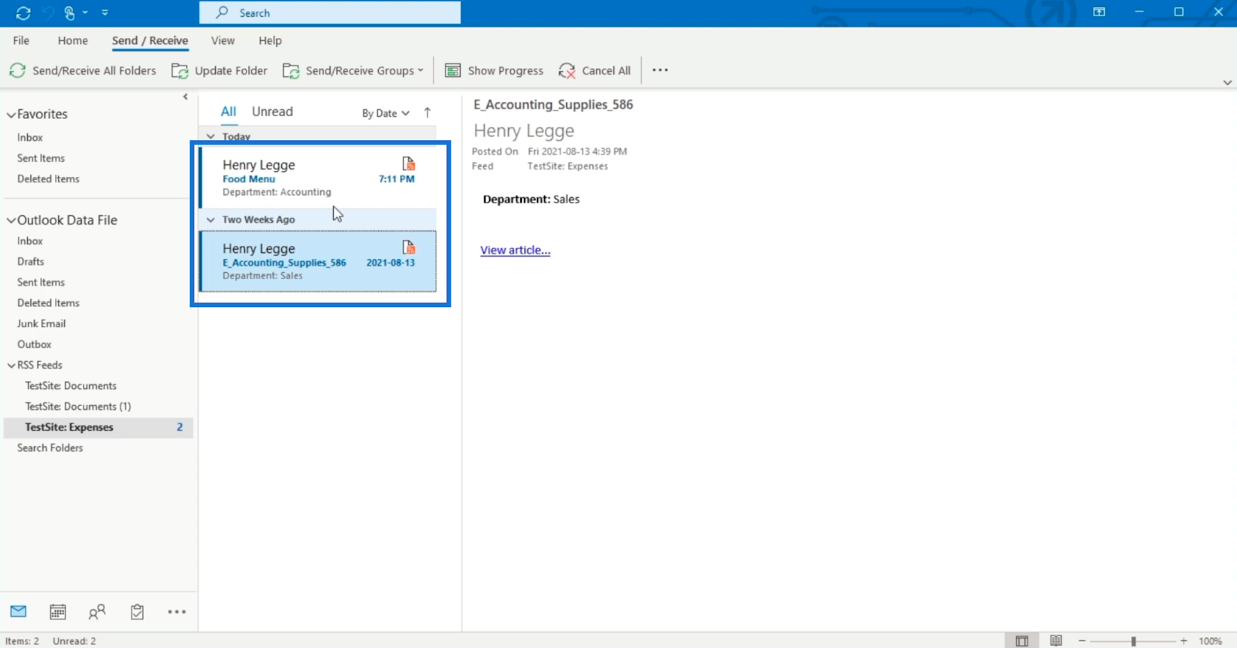This screenshot has height=648, width=1237.
Task: Show All messages filter
Action: tap(228, 111)
